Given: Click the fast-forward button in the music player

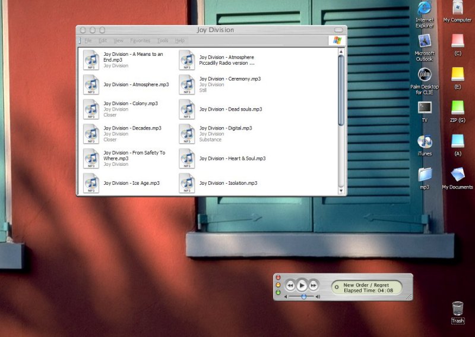Looking at the screenshot, I should tap(313, 285).
